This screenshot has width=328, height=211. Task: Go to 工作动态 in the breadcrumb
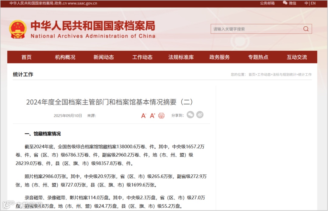coord(264,74)
